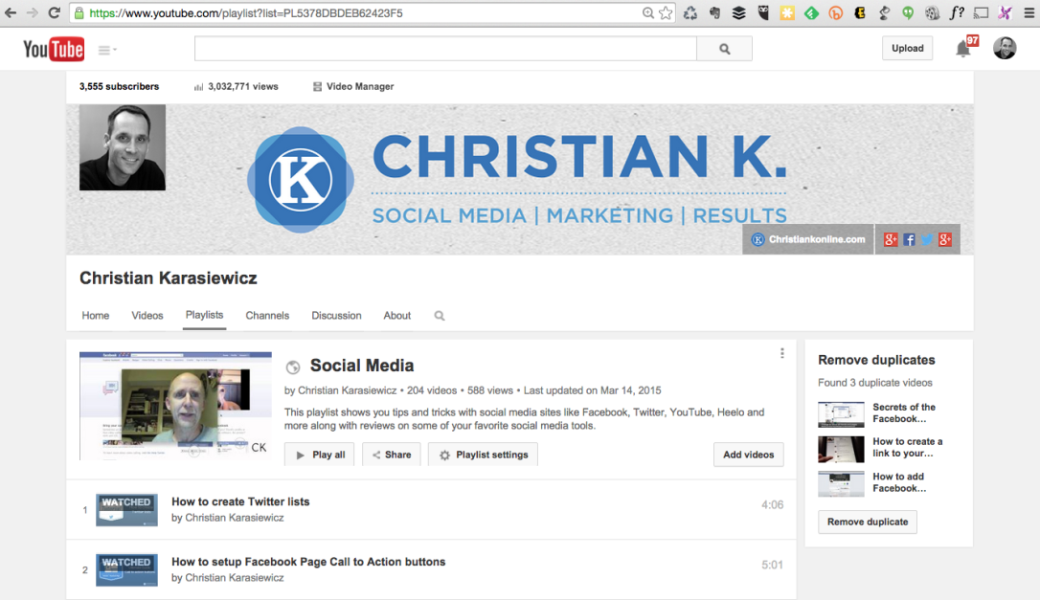Click the browser forward arrow

32,12
